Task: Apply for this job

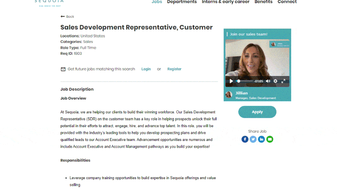Action: 257,112
